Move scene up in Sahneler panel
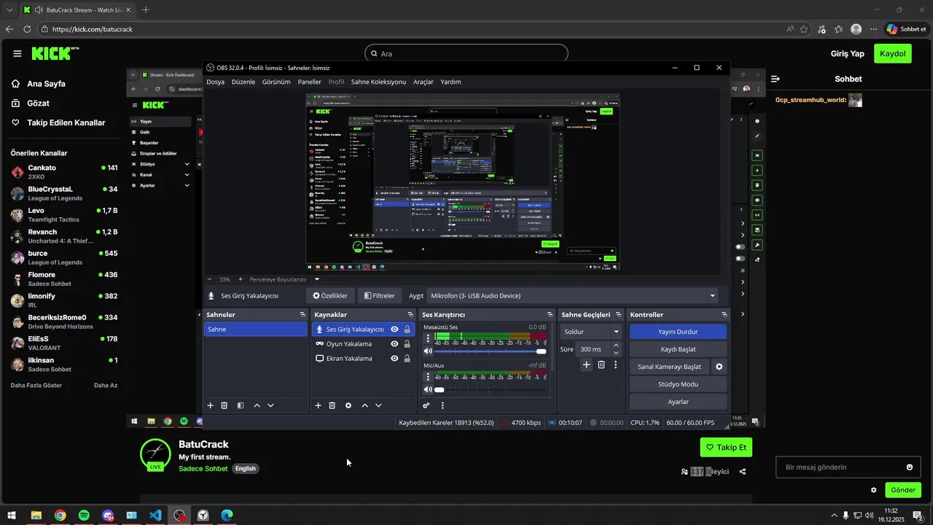 [257, 405]
